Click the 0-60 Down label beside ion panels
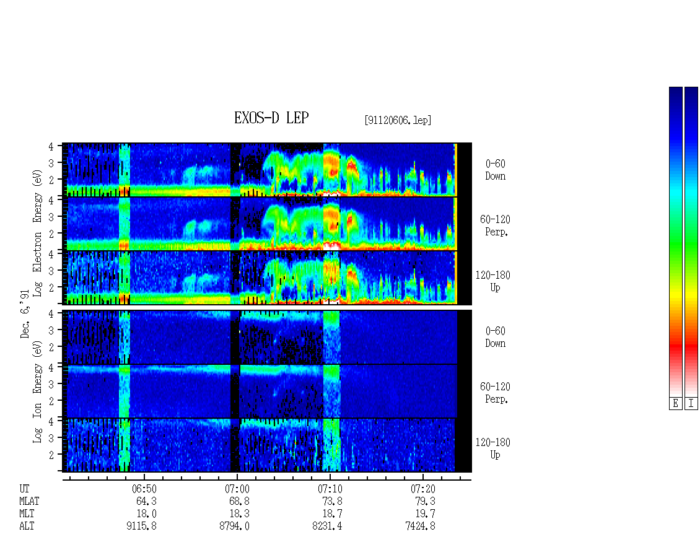The image size is (700, 542). click(495, 337)
